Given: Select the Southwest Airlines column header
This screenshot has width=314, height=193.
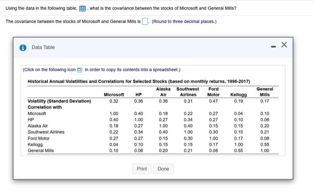Looking at the screenshot, I should click(x=188, y=92).
